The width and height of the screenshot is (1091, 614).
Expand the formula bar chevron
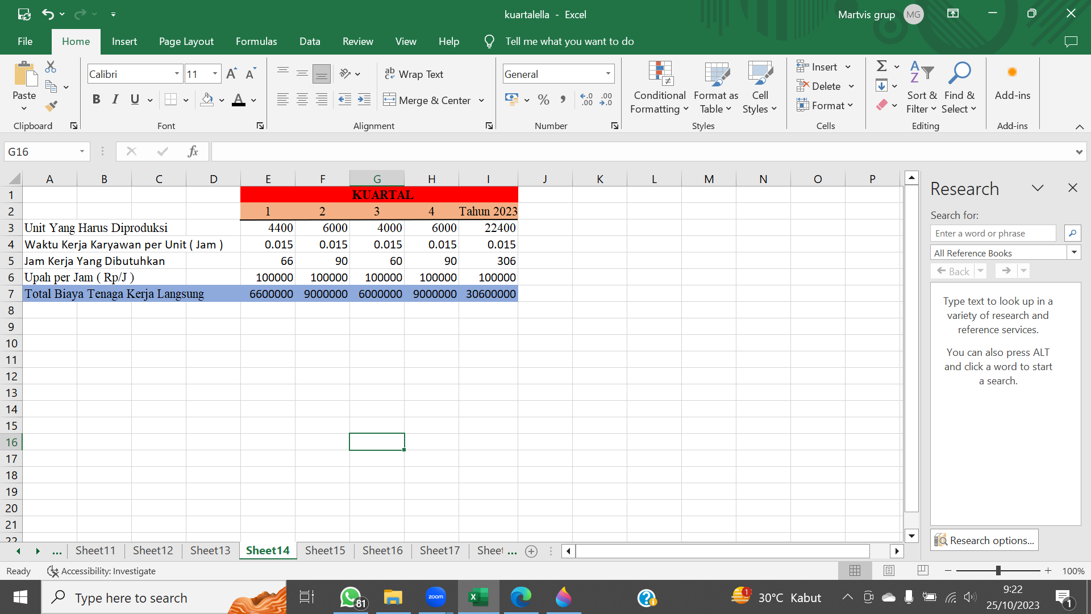1078,152
